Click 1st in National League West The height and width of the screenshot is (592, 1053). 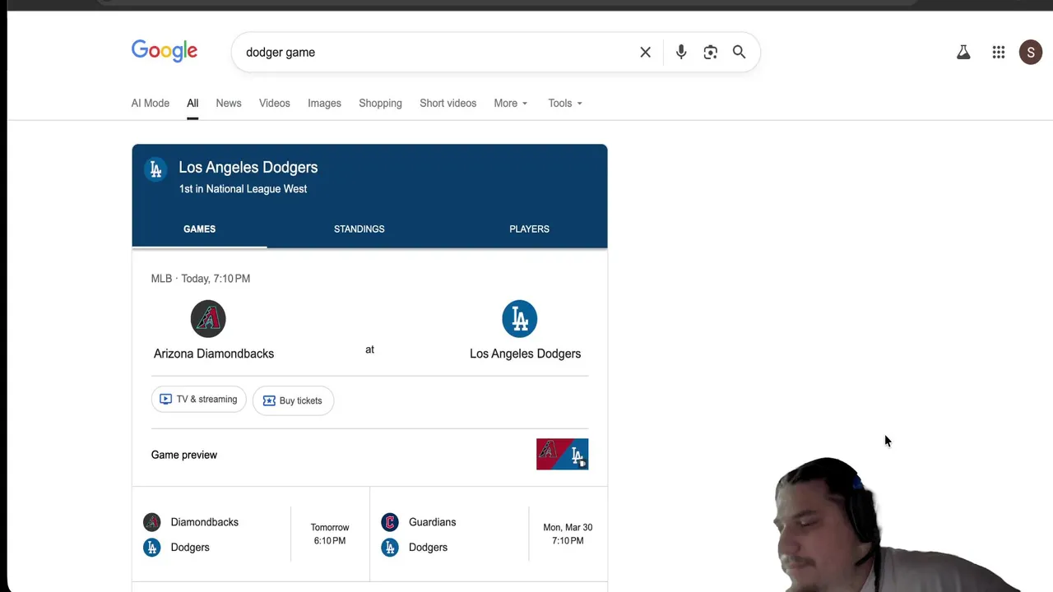pos(243,189)
